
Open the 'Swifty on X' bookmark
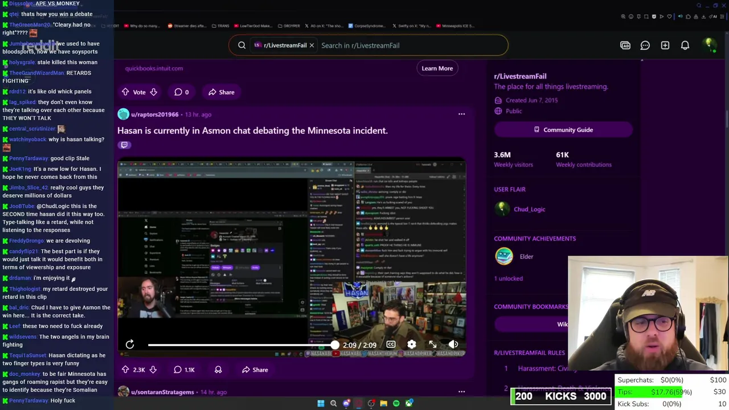pyautogui.click(x=412, y=26)
